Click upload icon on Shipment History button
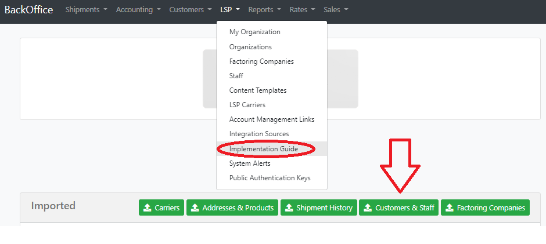 click(x=289, y=208)
